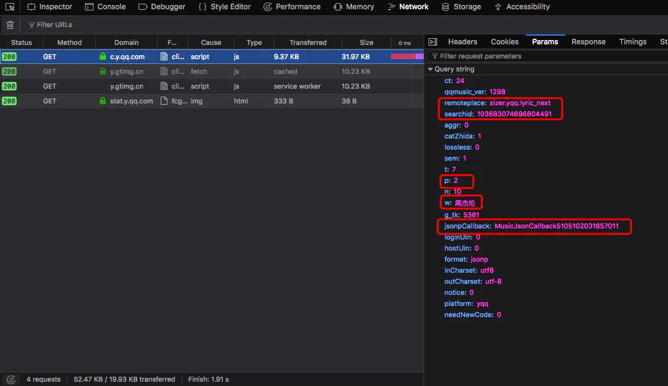The image size is (668, 386).
Task: Select the Network panel
Action: pos(408,7)
